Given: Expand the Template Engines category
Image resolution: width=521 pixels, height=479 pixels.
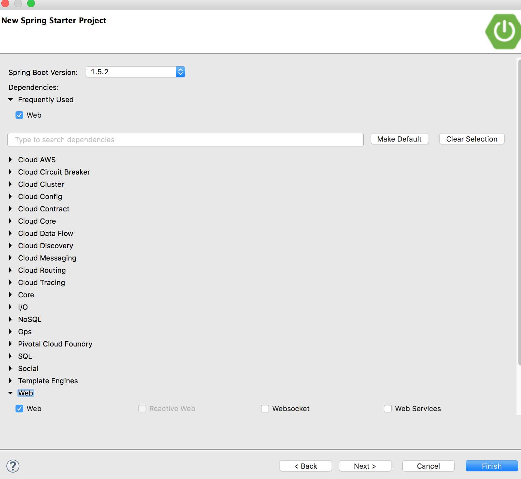Looking at the screenshot, I should coord(10,381).
